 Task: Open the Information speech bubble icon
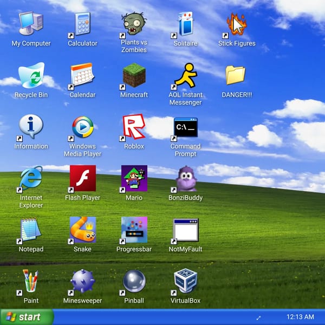[x=31, y=126]
